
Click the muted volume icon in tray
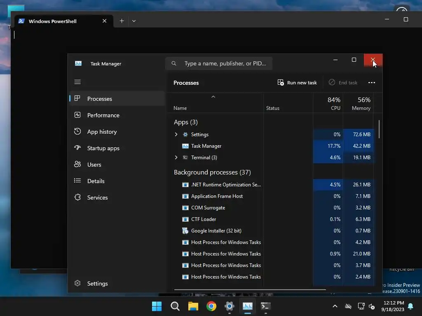[372, 306]
